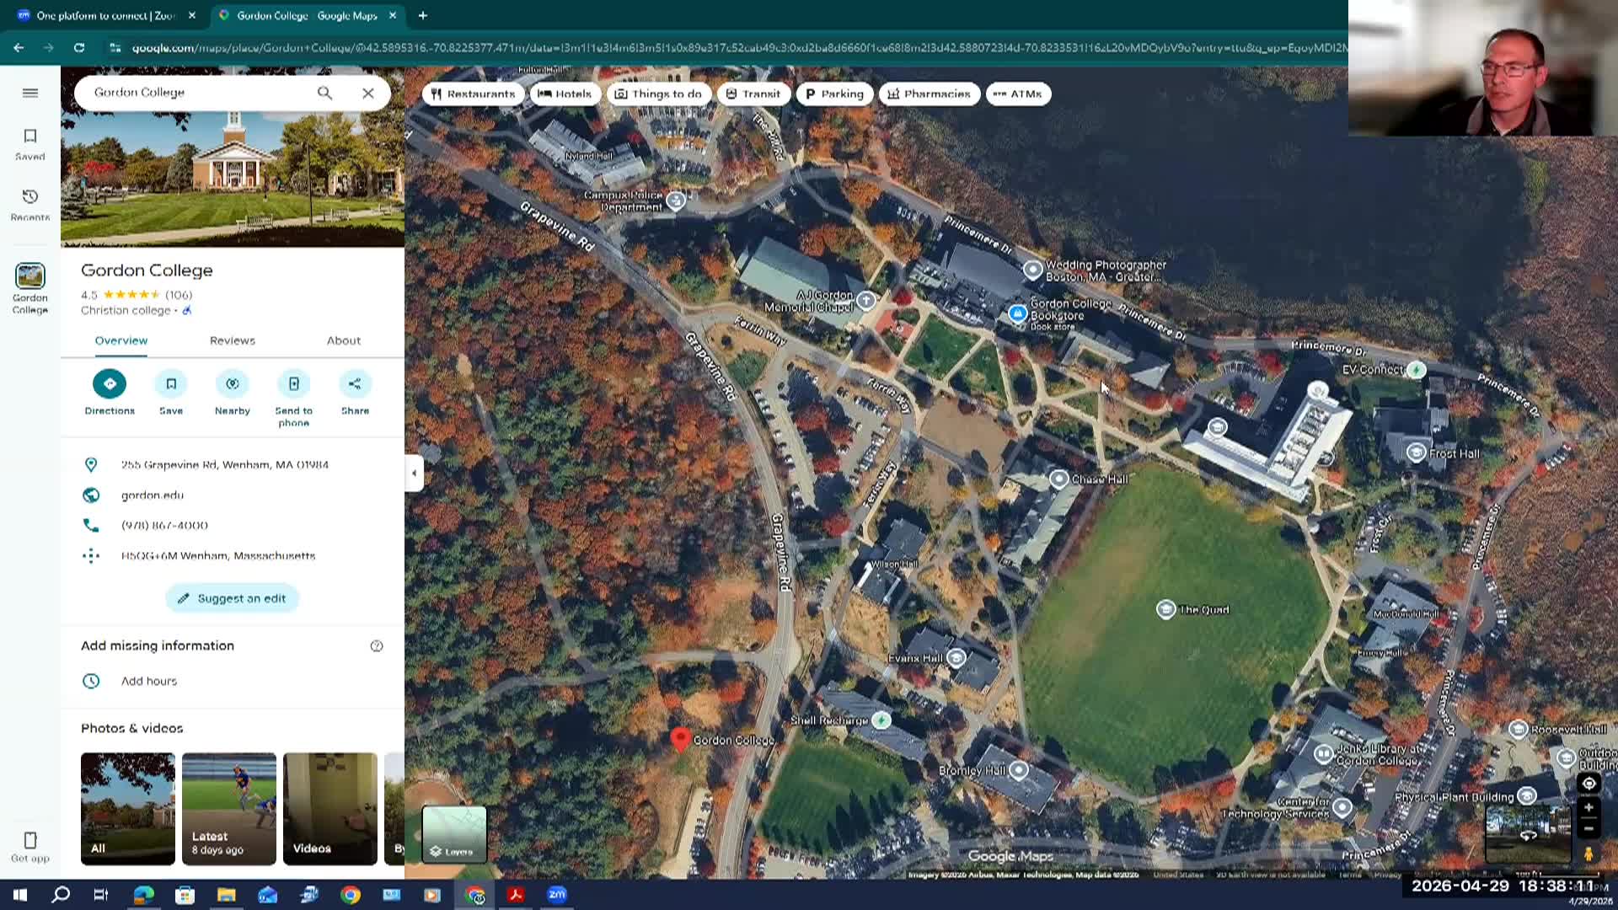Viewport: 1618px width, 910px height.
Task: Select the Physical Plant Building marker
Action: tap(1527, 796)
